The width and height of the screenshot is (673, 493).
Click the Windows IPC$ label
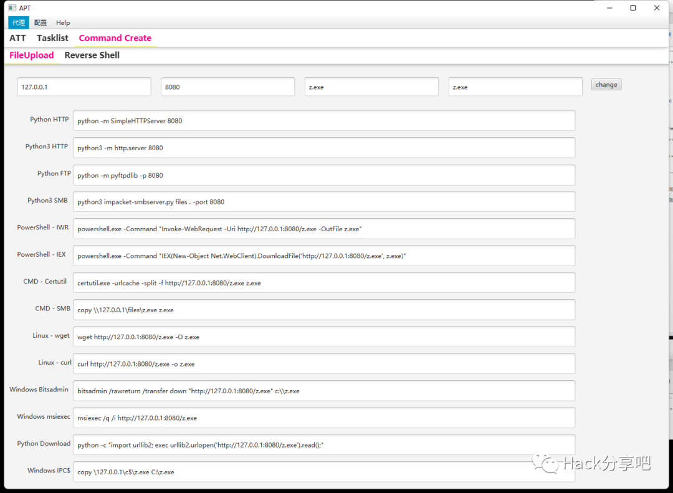(49, 471)
